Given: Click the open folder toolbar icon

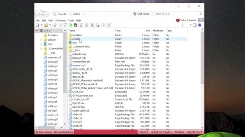Looking at the screenshot, I should pos(46,25).
